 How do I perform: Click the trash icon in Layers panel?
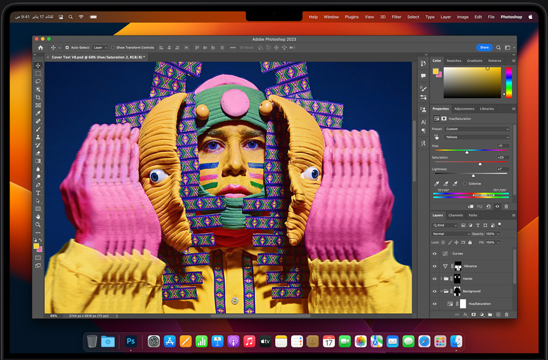(x=506, y=314)
